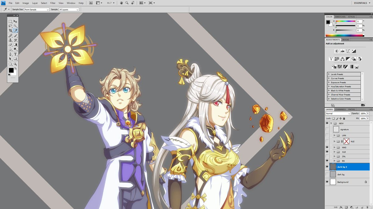Expand the Levels Presets list

click(x=329, y=74)
